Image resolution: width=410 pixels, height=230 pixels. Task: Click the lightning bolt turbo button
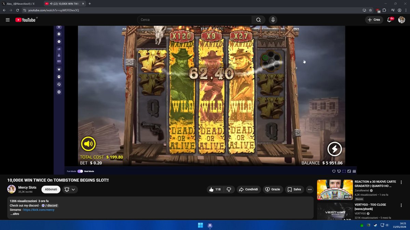tap(334, 149)
